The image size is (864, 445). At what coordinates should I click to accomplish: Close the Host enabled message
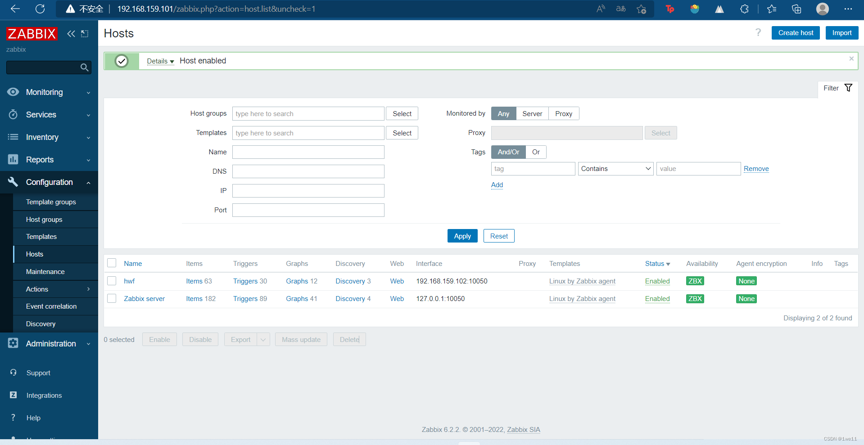click(x=851, y=58)
